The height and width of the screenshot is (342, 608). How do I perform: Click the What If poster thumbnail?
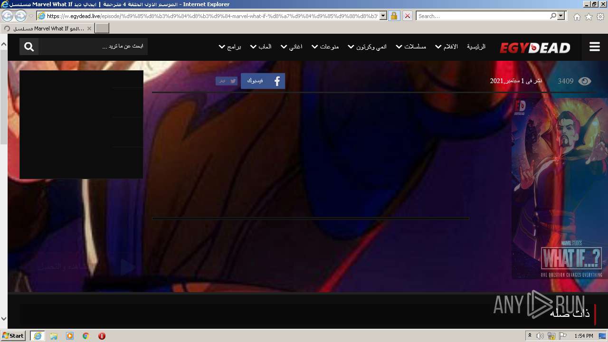pyautogui.click(x=560, y=188)
